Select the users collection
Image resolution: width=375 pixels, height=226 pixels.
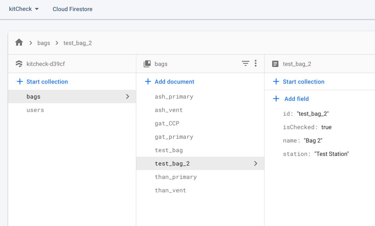(x=35, y=110)
